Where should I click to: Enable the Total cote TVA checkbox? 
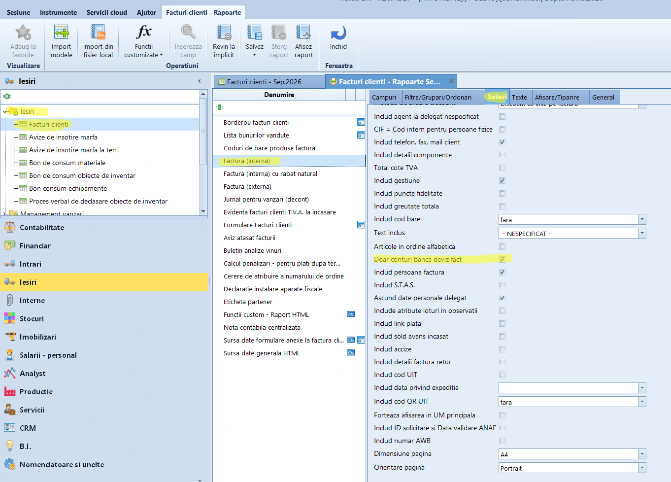click(x=502, y=168)
